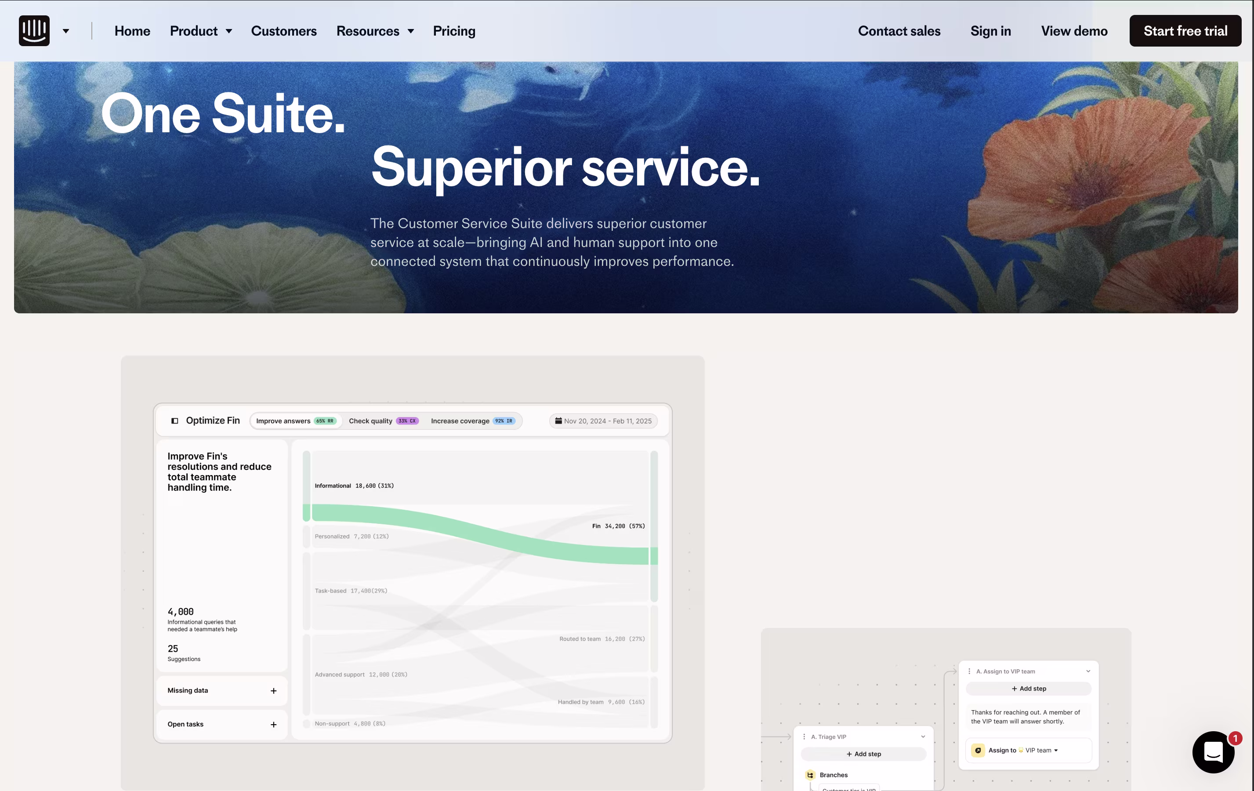Go to the Pricing page
The width and height of the screenshot is (1254, 791).
click(x=454, y=31)
